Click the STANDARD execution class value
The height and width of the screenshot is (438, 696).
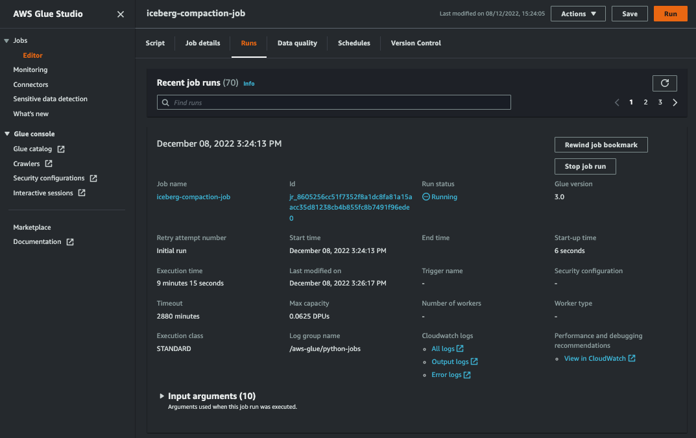click(174, 348)
